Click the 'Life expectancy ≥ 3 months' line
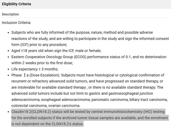 pyautogui.click(x=35, y=69)
